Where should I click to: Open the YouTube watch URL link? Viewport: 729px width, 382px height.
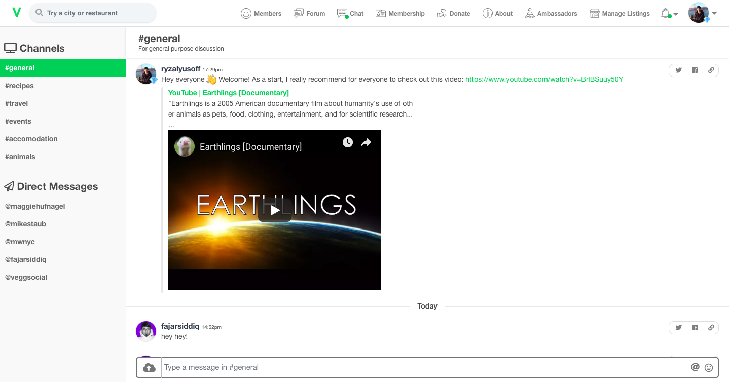(x=544, y=79)
